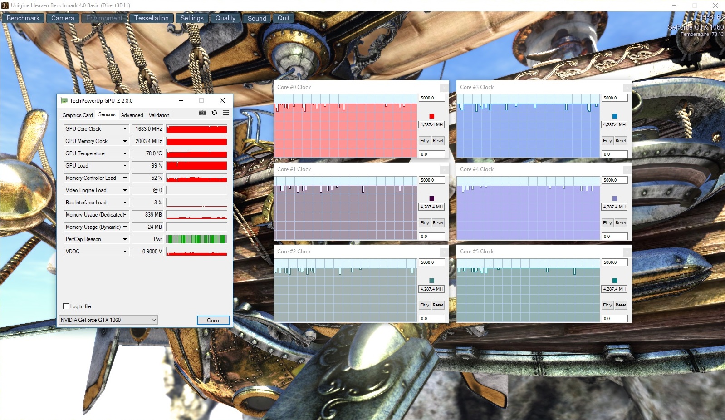Open the Memory Usage (Dedicated) dropdown
This screenshot has width=725, height=420.
click(x=125, y=215)
